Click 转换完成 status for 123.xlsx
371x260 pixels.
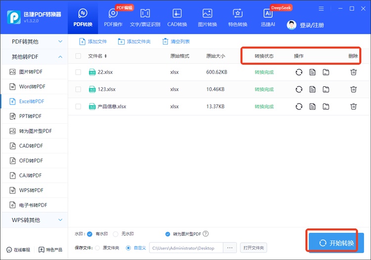pyautogui.click(x=264, y=89)
